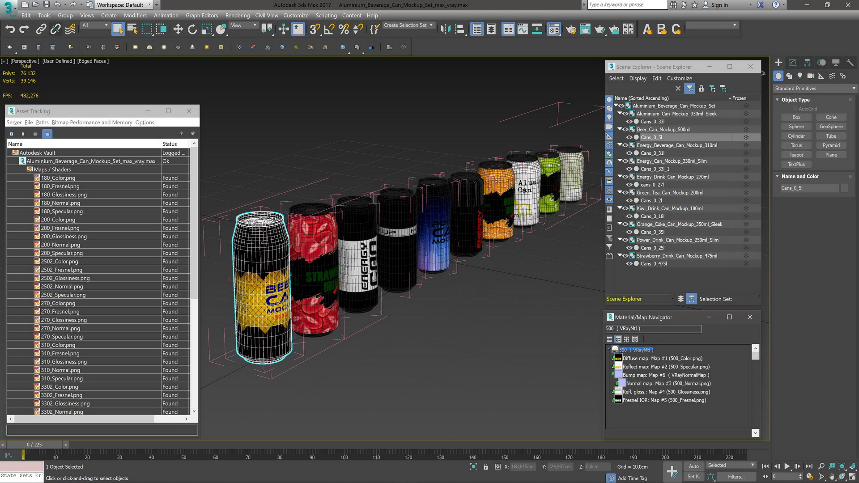Click the Set Key button
The width and height of the screenshot is (859, 483).
pos(693,477)
